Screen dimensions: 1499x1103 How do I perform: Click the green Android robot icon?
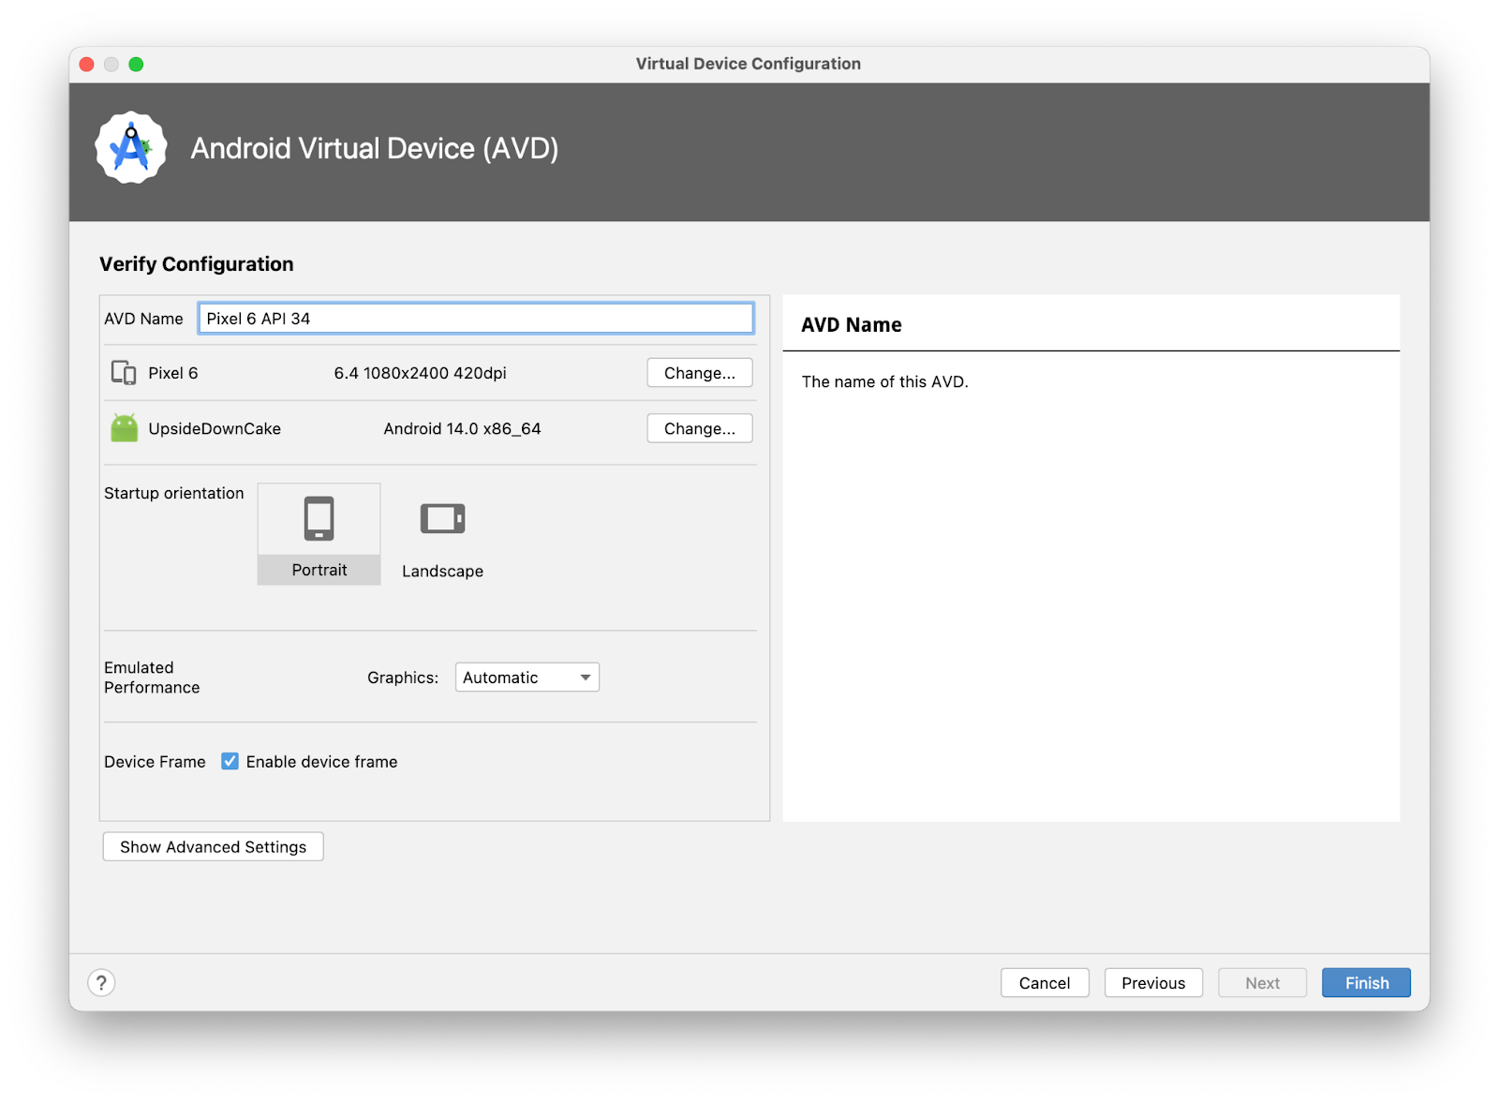point(124,428)
